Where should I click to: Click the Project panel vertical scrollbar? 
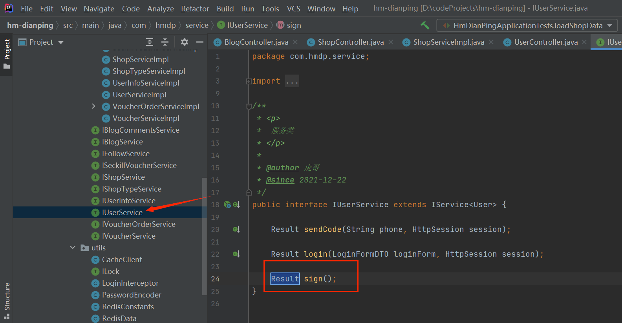coord(204,236)
